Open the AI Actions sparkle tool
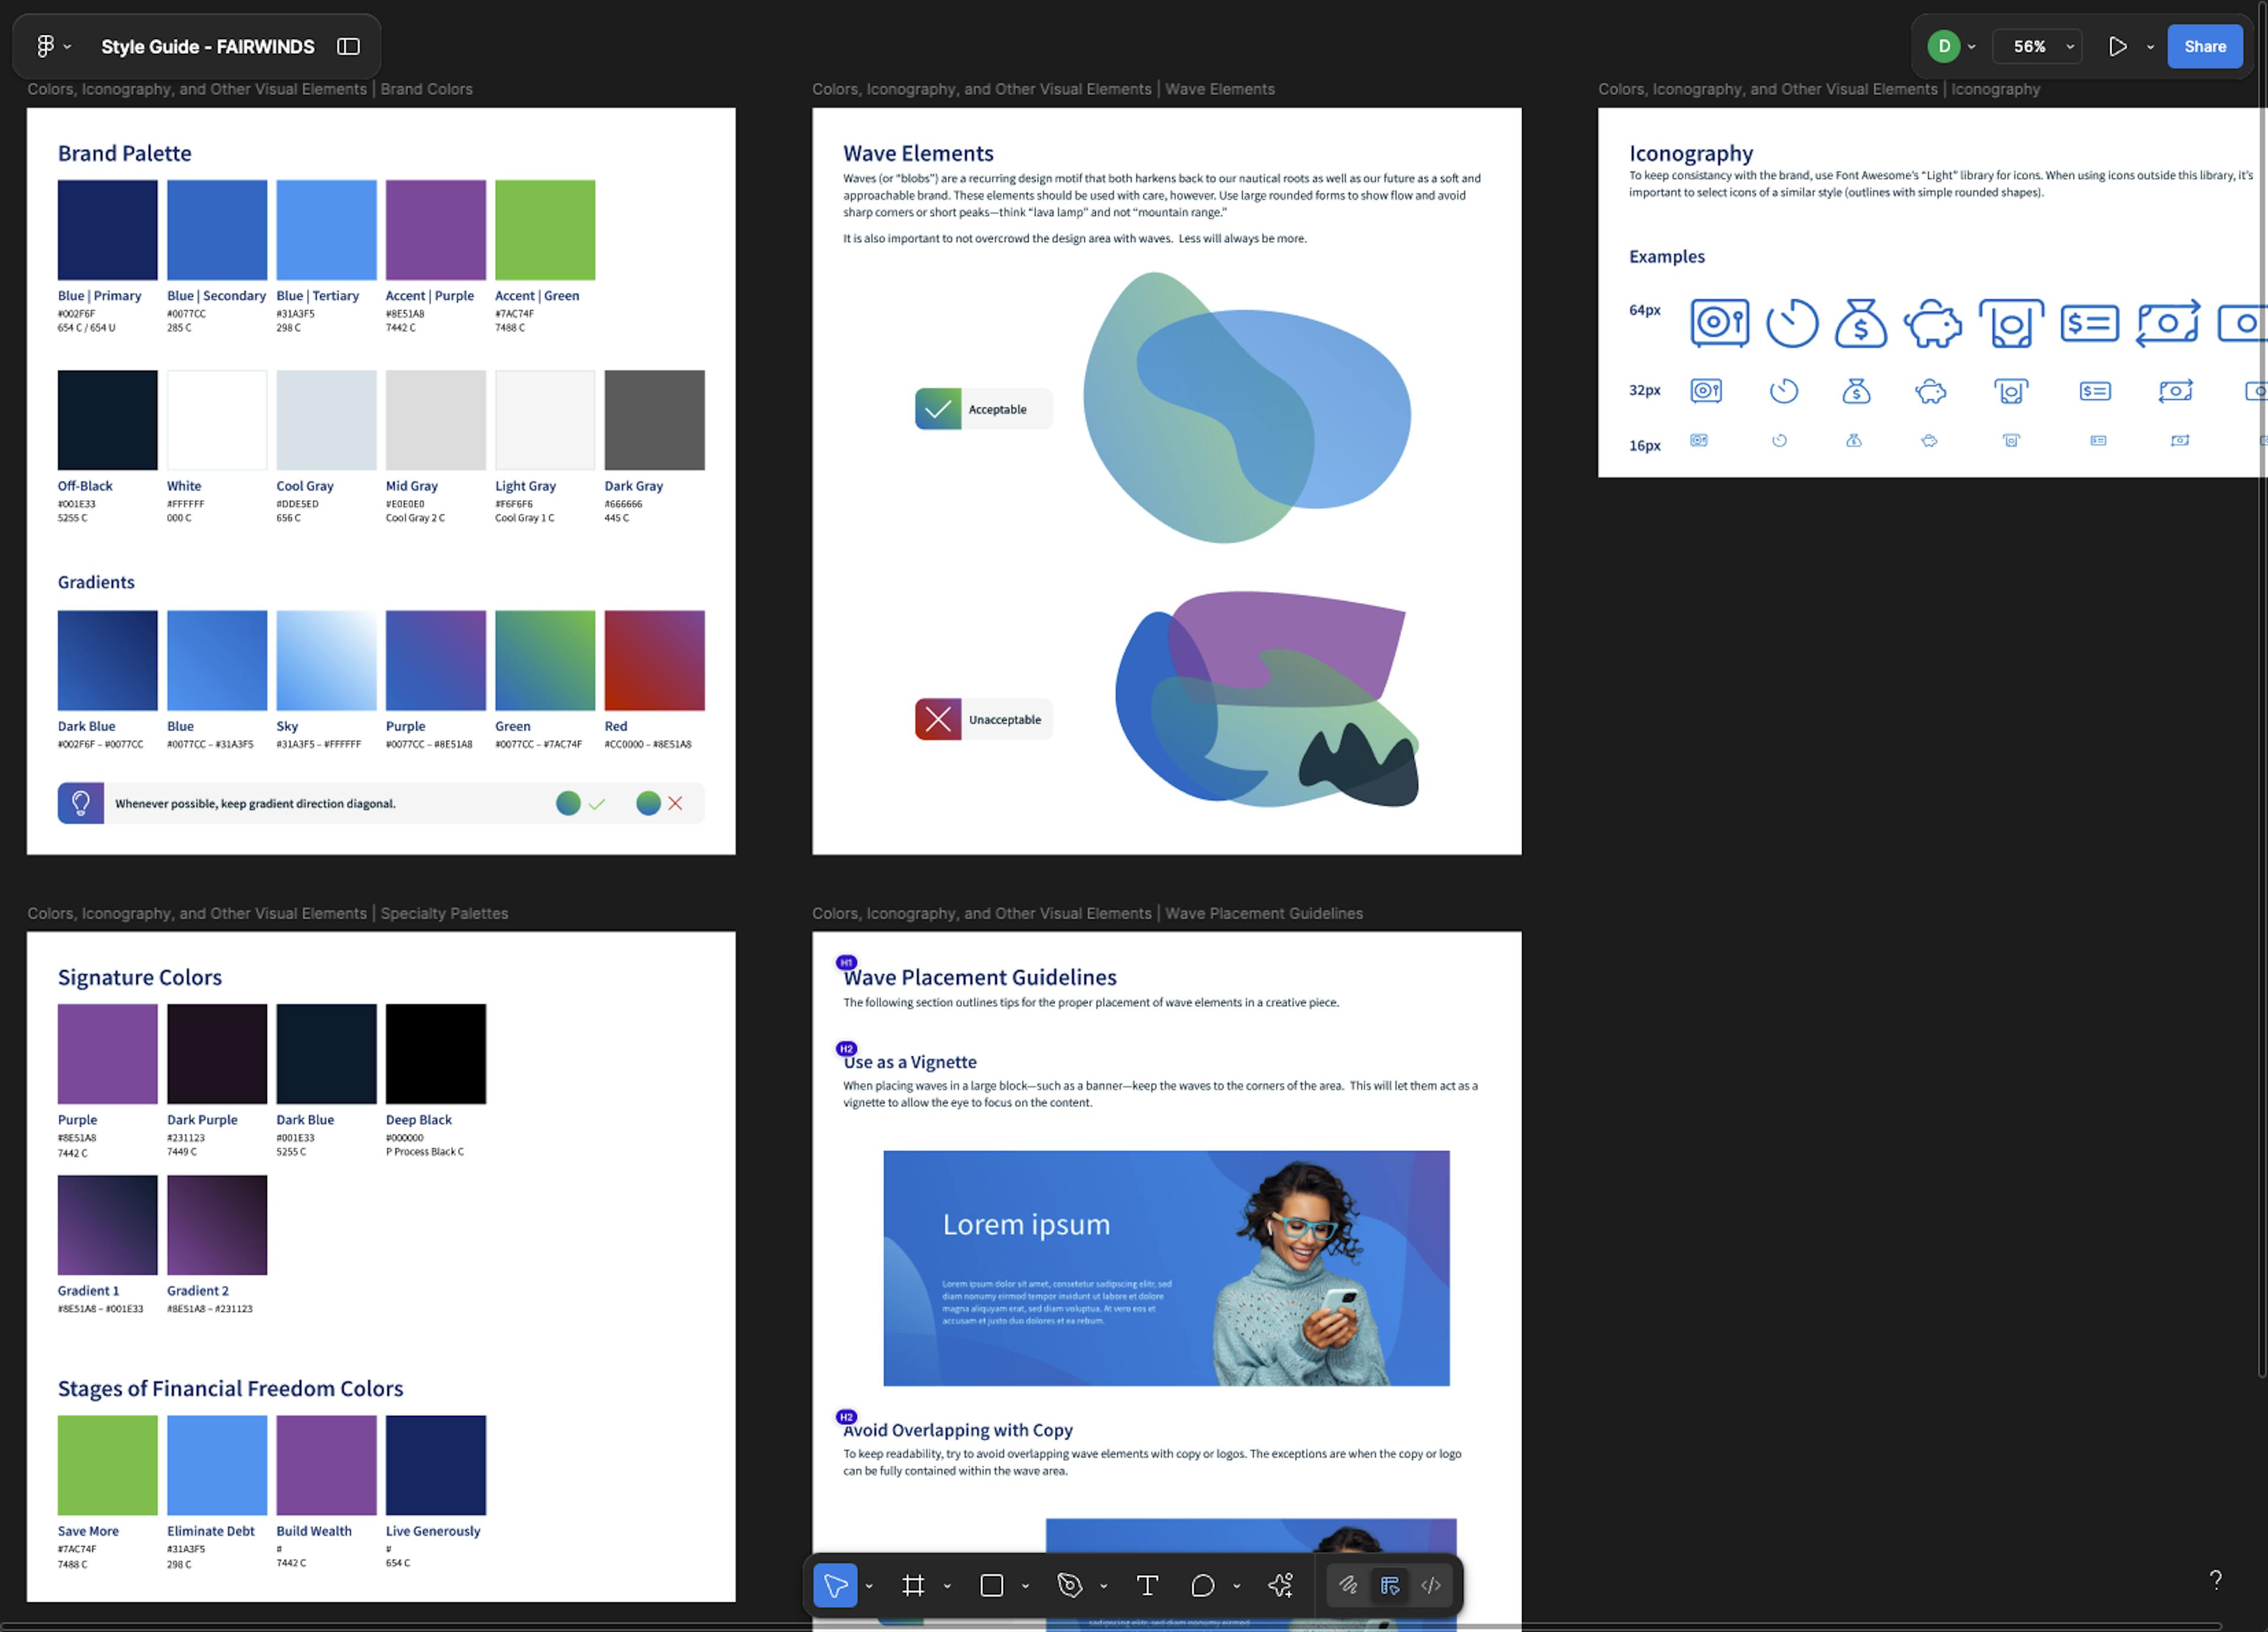Viewport: 2268px width, 1632px height. pos(1280,1585)
